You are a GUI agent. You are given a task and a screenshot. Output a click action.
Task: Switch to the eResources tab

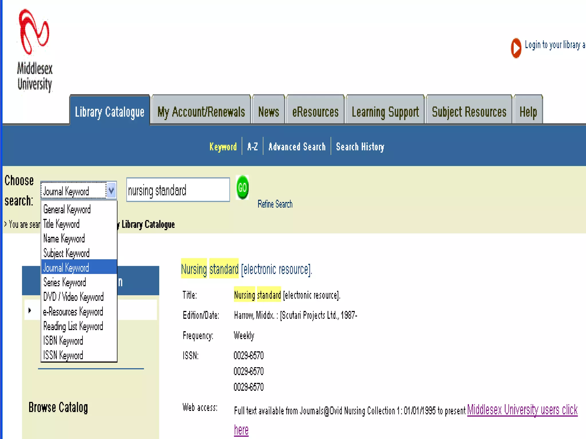(x=315, y=111)
